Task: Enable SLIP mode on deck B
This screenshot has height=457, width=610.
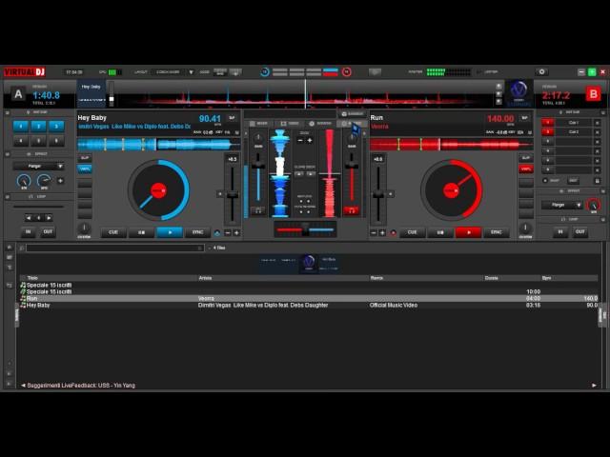Action: 525,158
